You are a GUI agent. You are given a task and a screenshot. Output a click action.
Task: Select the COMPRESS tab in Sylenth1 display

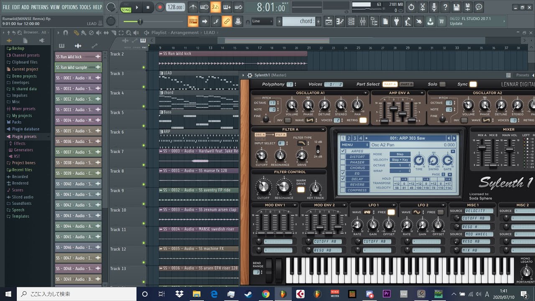pyautogui.click(x=357, y=190)
